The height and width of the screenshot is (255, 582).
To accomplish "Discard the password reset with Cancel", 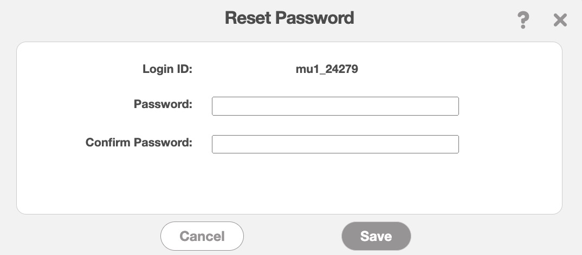I will point(202,236).
